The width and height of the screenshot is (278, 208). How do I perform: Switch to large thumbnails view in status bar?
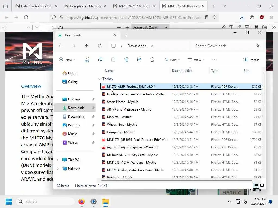(262, 186)
